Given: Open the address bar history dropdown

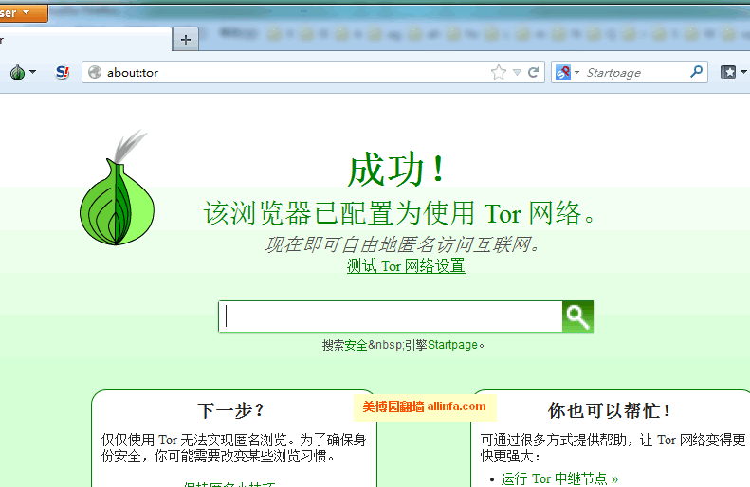Looking at the screenshot, I should click(517, 73).
